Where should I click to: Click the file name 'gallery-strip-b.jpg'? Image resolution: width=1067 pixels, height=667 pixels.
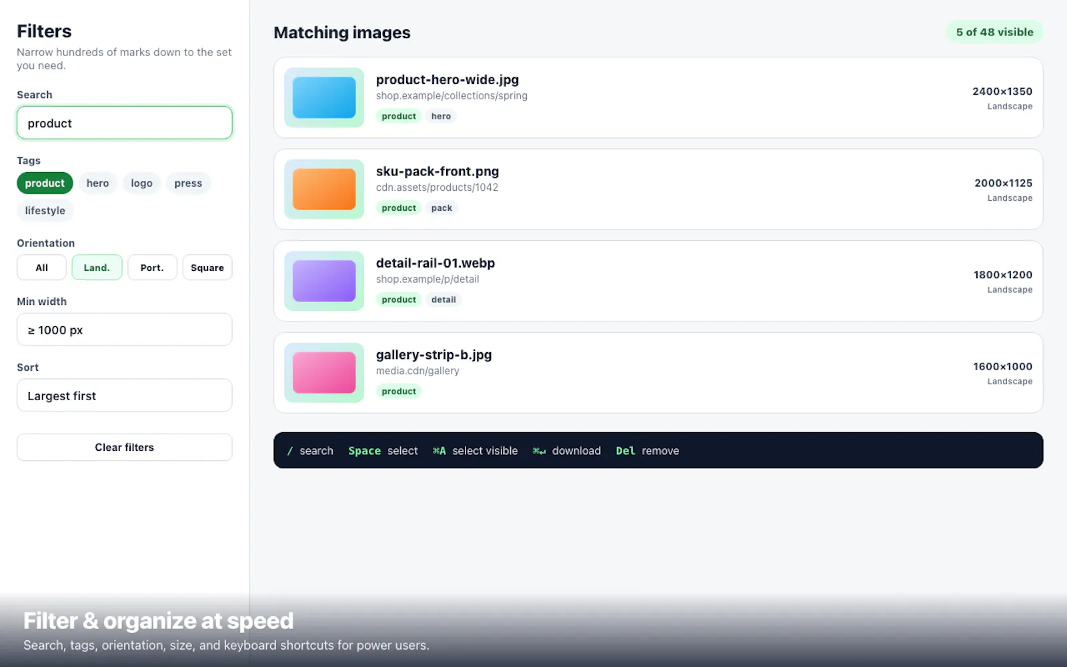(x=434, y=355)
